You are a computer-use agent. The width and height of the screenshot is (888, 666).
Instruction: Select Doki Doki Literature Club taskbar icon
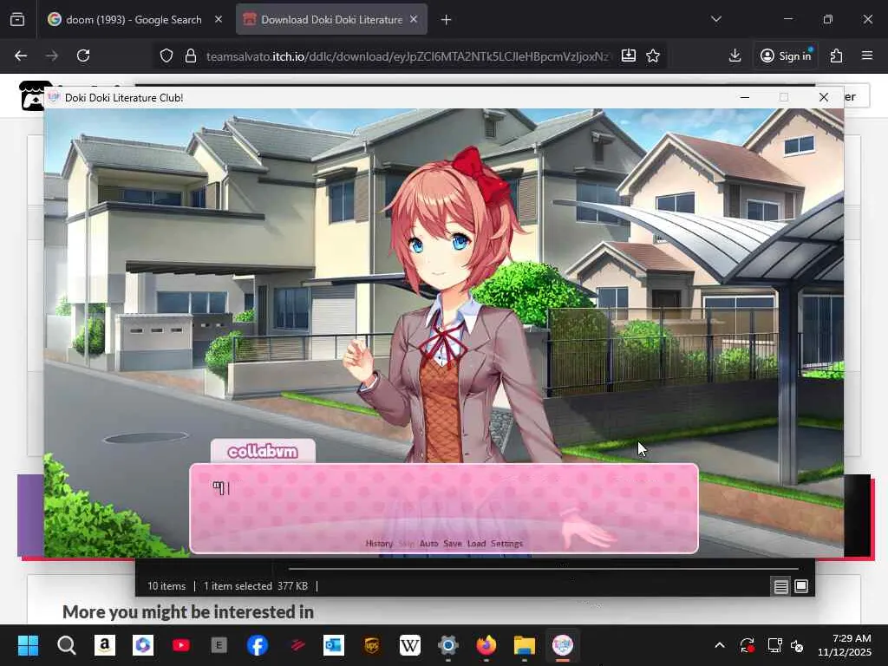[562, 645]
